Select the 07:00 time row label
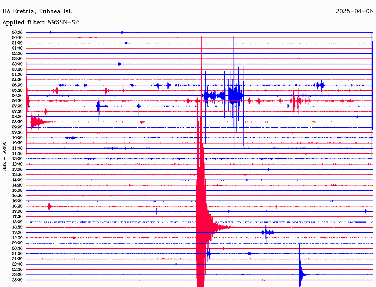This screenshot has width=376, height=287. (x=17, y=106)
